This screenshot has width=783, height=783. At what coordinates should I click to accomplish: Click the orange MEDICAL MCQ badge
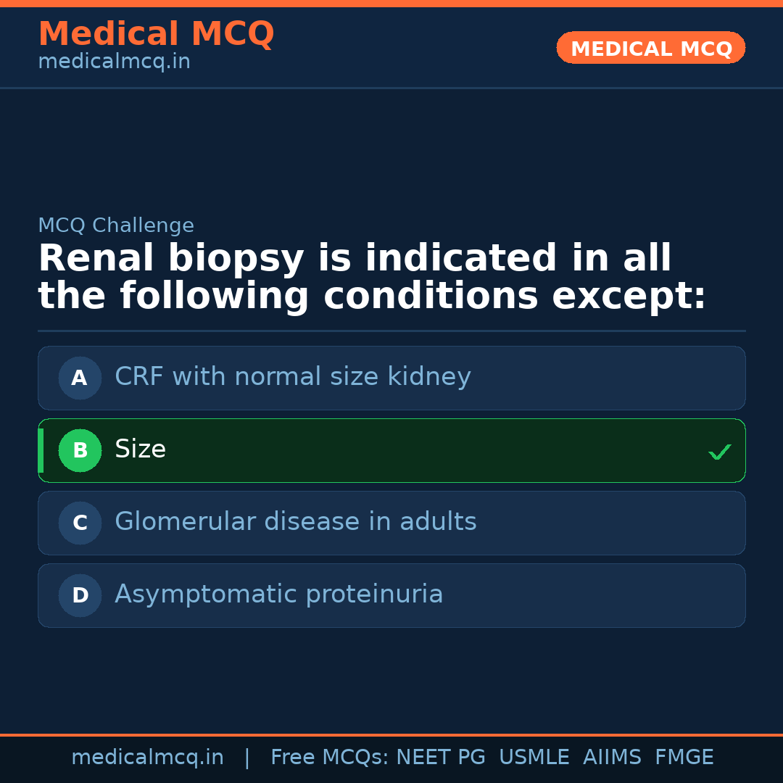click(650, 48)
